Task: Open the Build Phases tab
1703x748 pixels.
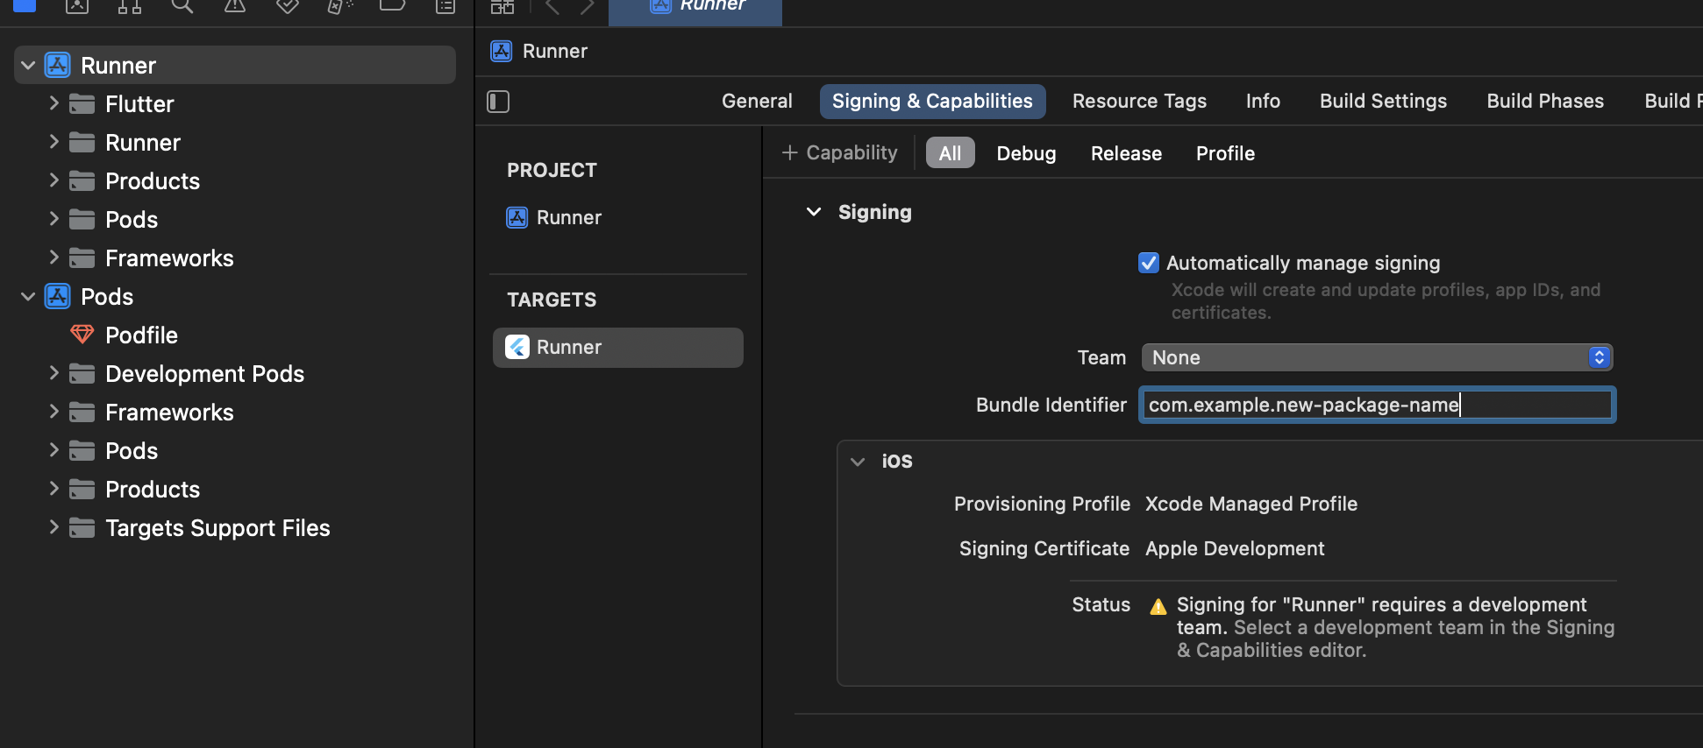Action: tap(1545, 101)
